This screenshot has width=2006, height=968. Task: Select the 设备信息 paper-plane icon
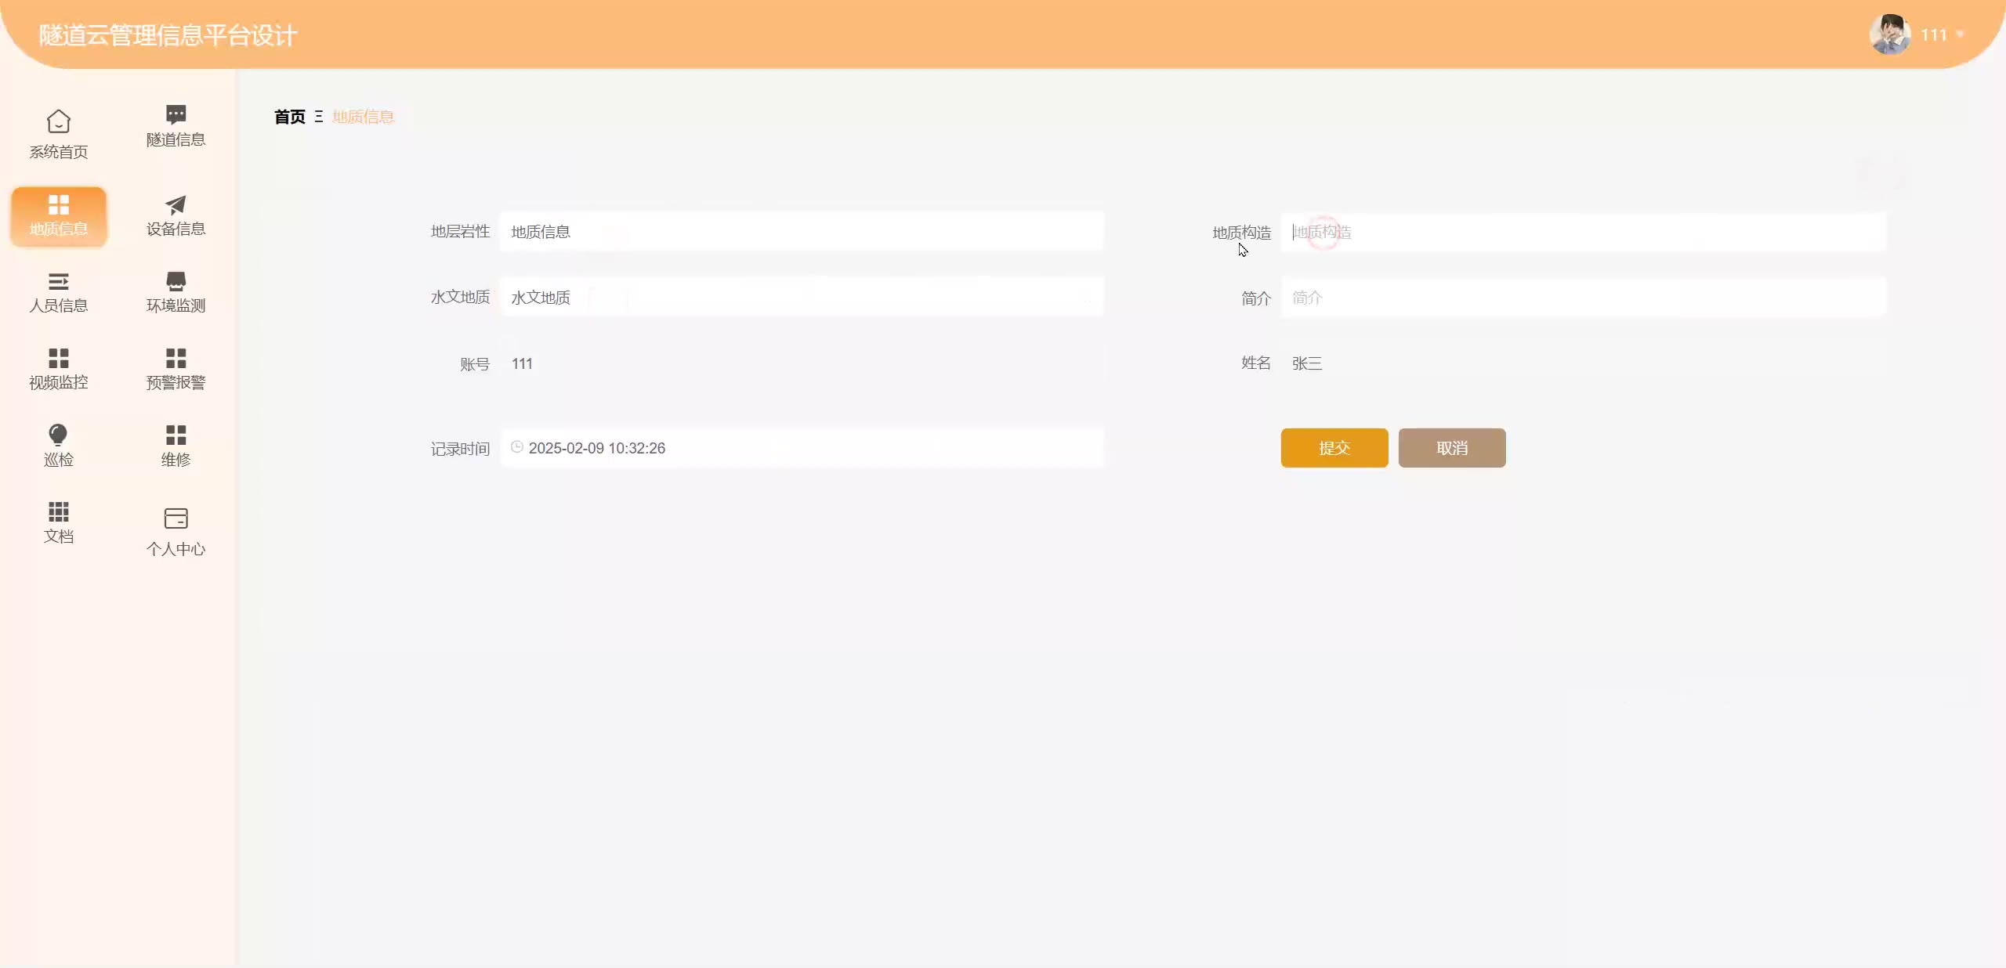point(176,204)
